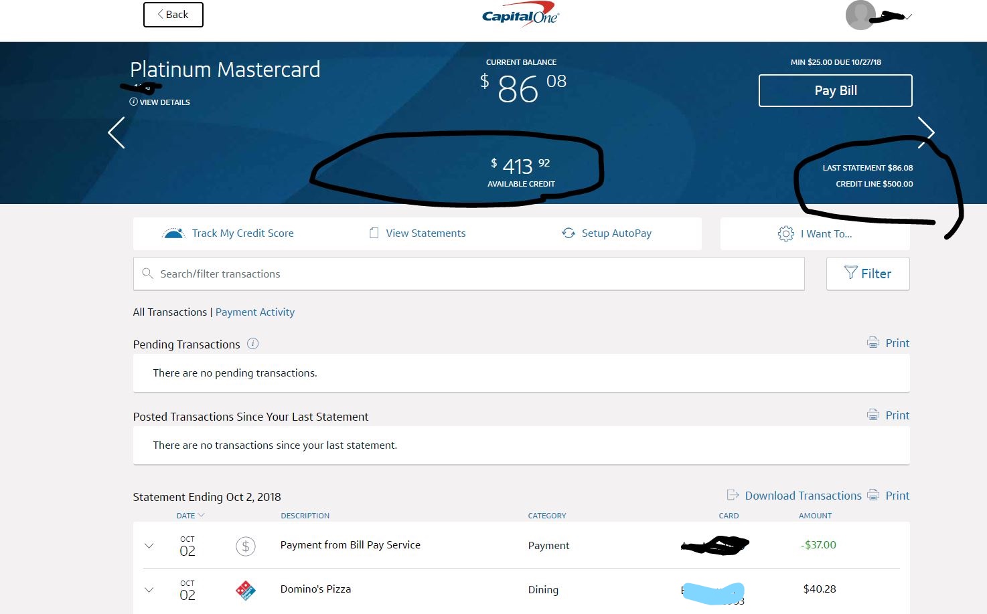Click the printer icon for Posted Transactions
This screenshot has width=987, height=614.
(873, 415)
